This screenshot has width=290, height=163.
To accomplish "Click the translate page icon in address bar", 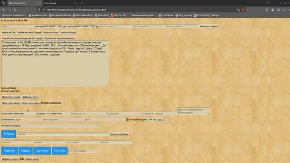I will [238, 10].
